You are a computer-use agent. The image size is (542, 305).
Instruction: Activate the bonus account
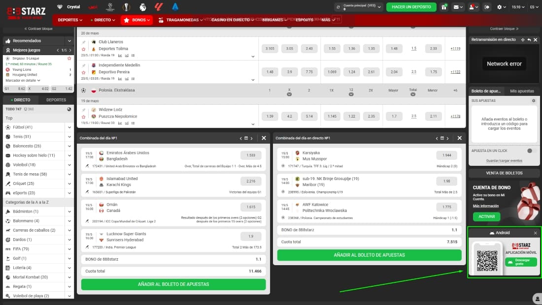click(x=486, y=216)
